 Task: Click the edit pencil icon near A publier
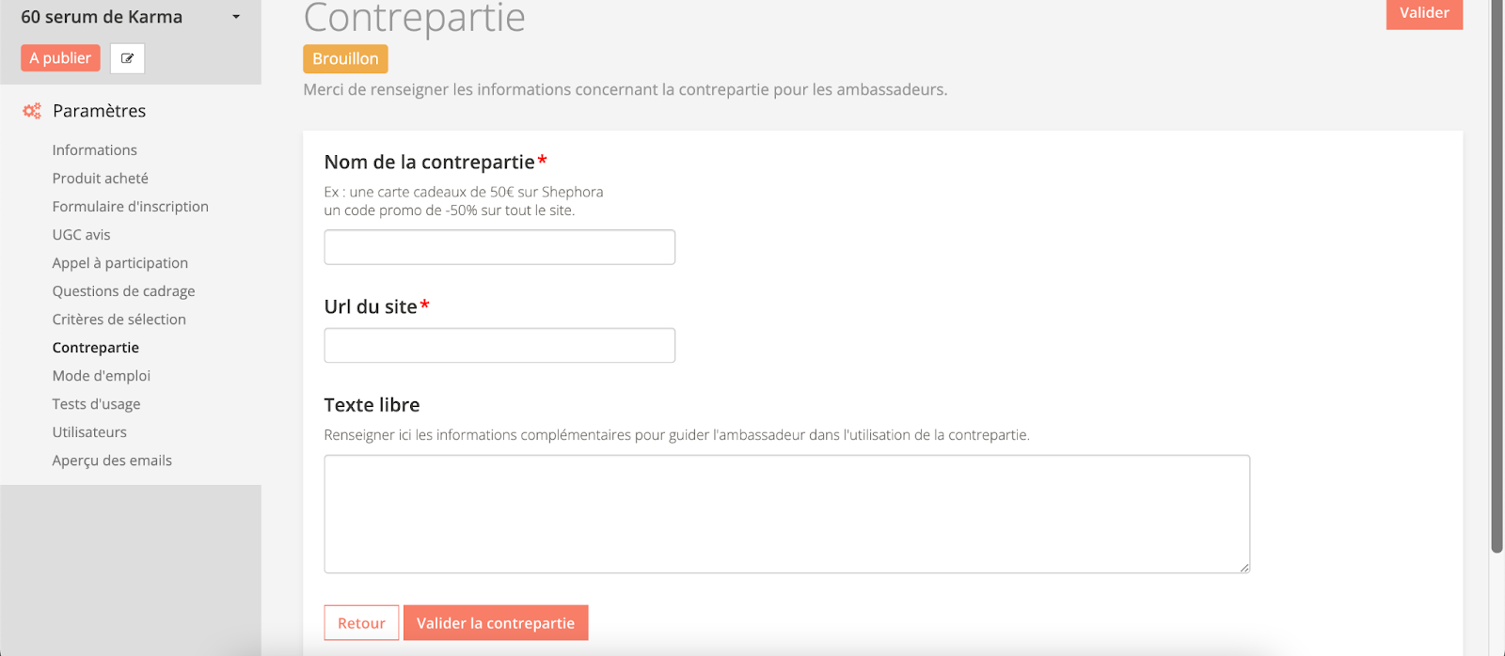click(127, 58)
